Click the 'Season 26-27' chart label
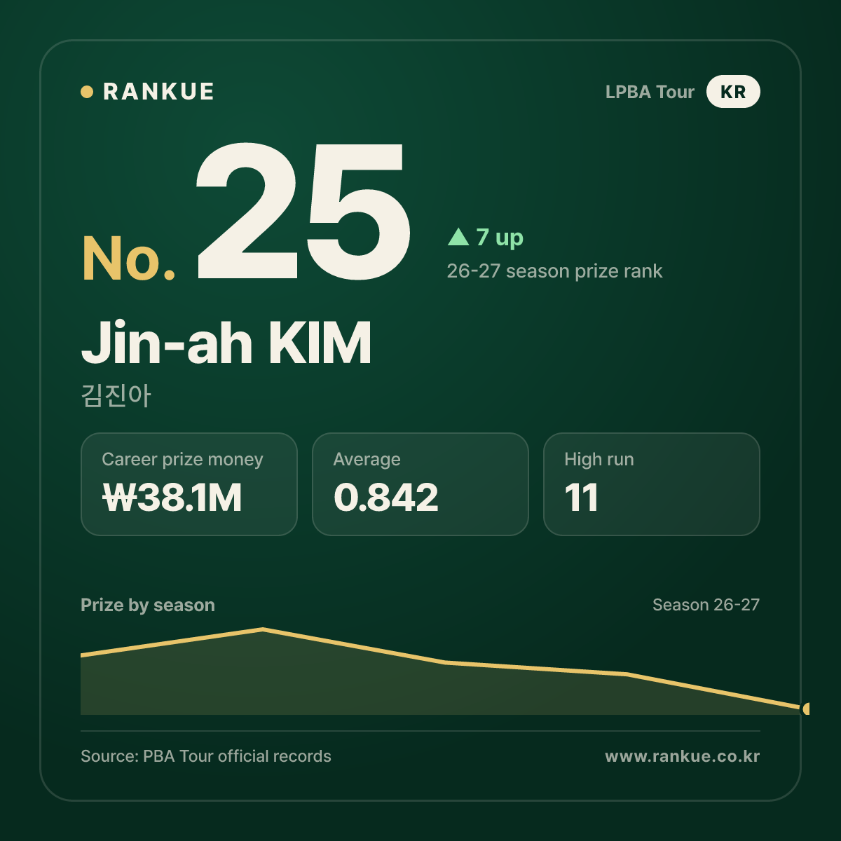 tap(706, 605)
